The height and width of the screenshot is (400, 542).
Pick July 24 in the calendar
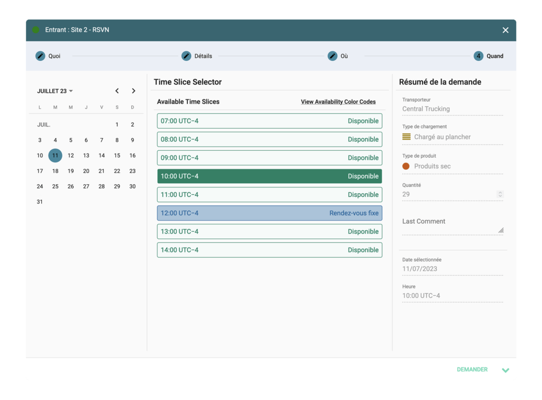click(40, 187)
